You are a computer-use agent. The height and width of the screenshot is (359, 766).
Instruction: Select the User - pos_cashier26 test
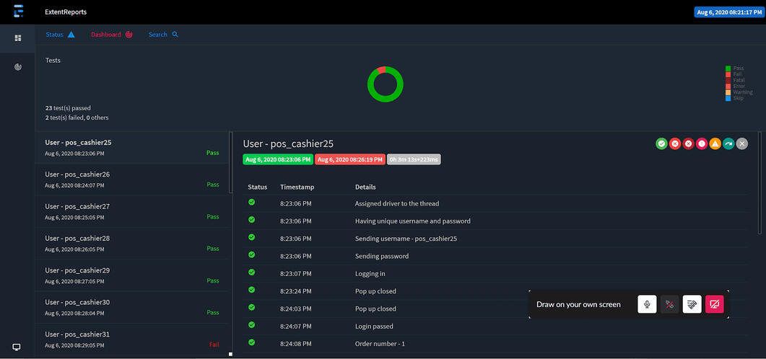coord(131,179)
